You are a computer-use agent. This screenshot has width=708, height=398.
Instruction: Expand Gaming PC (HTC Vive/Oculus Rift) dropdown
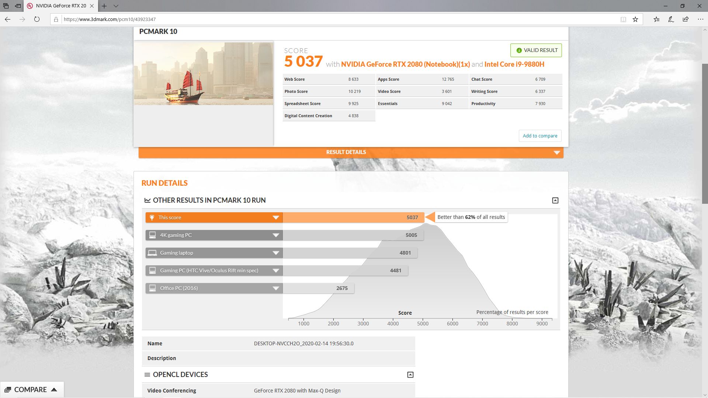pos(276,271)
